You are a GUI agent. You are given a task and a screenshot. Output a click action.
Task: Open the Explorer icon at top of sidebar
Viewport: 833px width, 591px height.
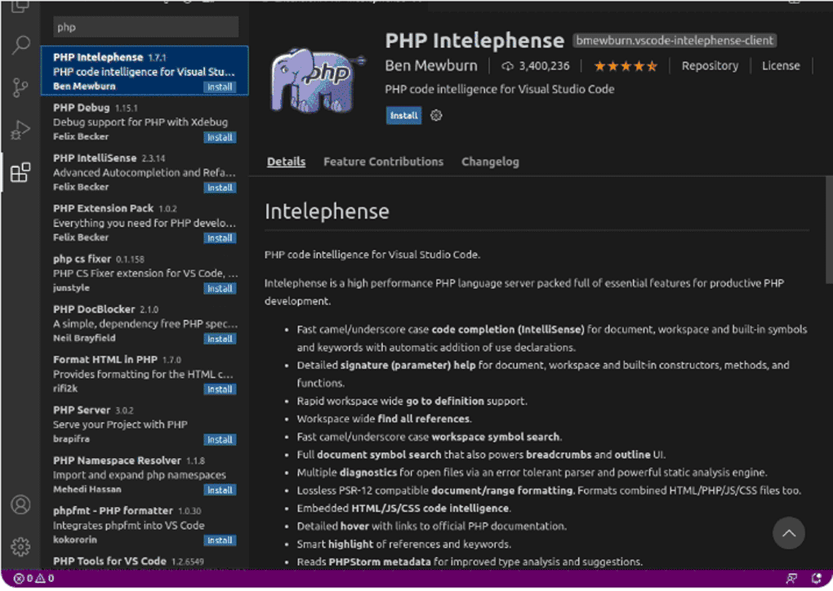coord(21,7)
